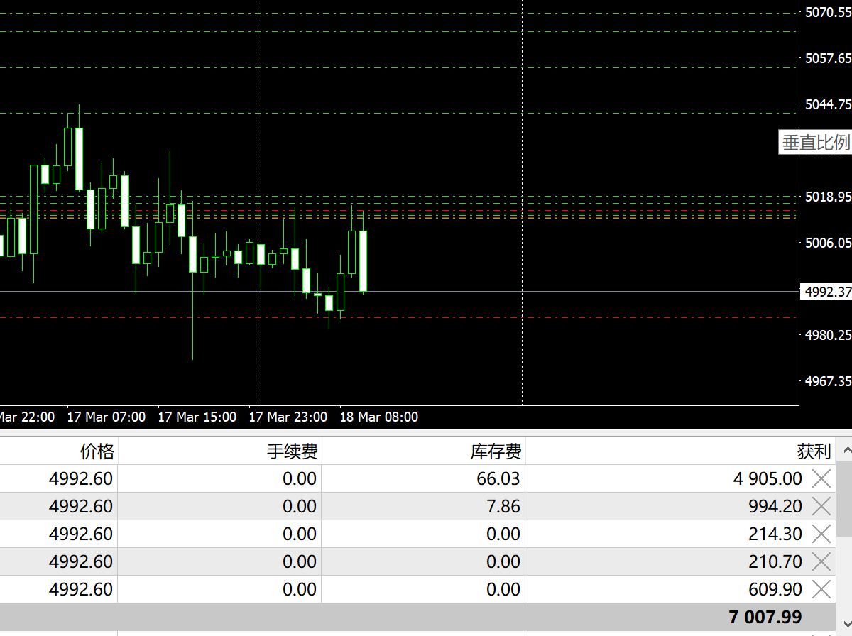The image size is (852, 636).
Task: Click the 垂直比例 tooltip label
Action: point(816,143)
